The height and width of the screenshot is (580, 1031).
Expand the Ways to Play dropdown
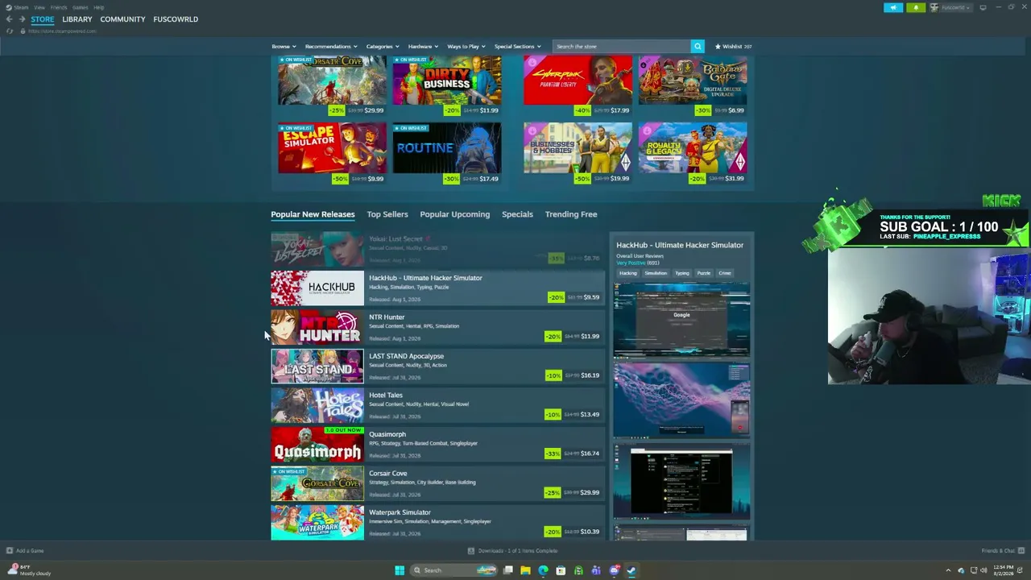tap(466, 47)
